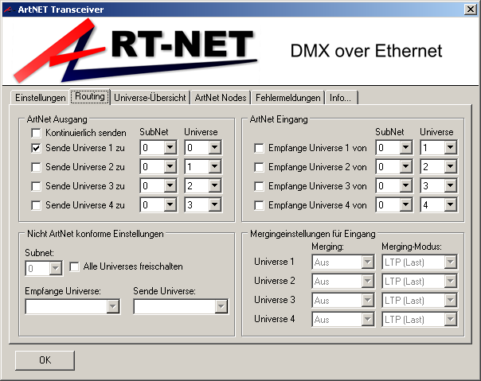Show the Fehlermeldungen tab

[287, 98]
